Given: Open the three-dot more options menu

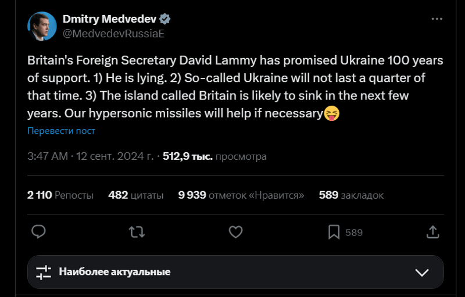Looking at the screenshot, I should [x=437, y=19].
